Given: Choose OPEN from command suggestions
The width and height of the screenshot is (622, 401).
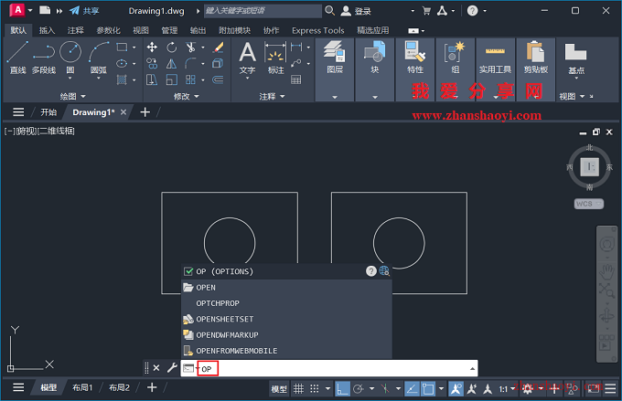Looking at the screenshot, I should click(x=286, y=288).
